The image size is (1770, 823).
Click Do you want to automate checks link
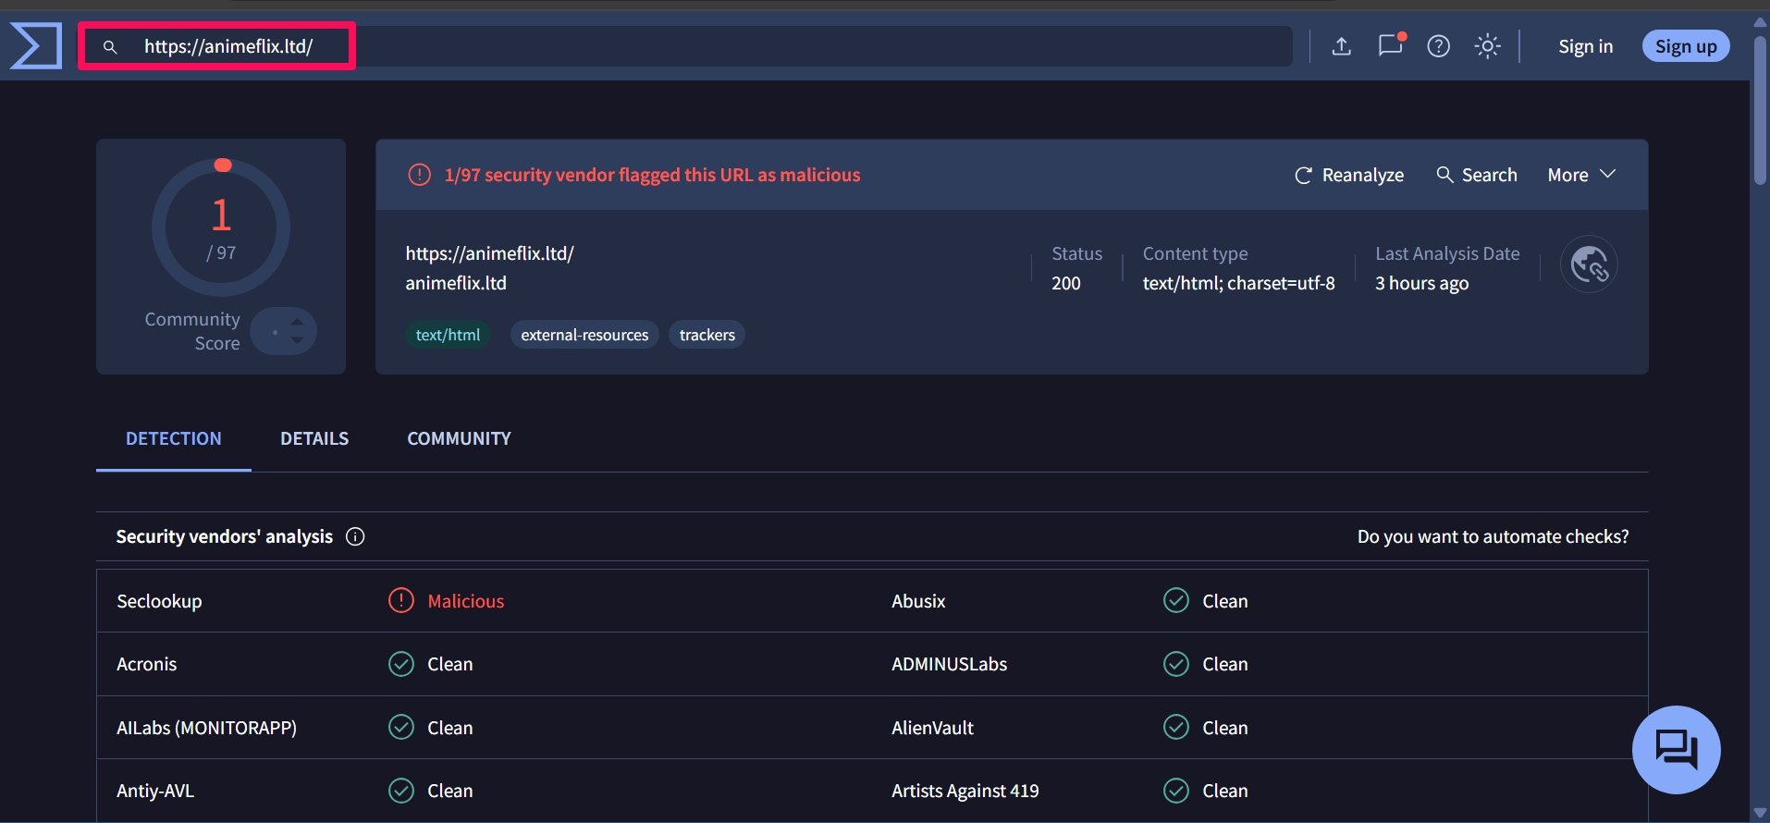(1493, 536)
